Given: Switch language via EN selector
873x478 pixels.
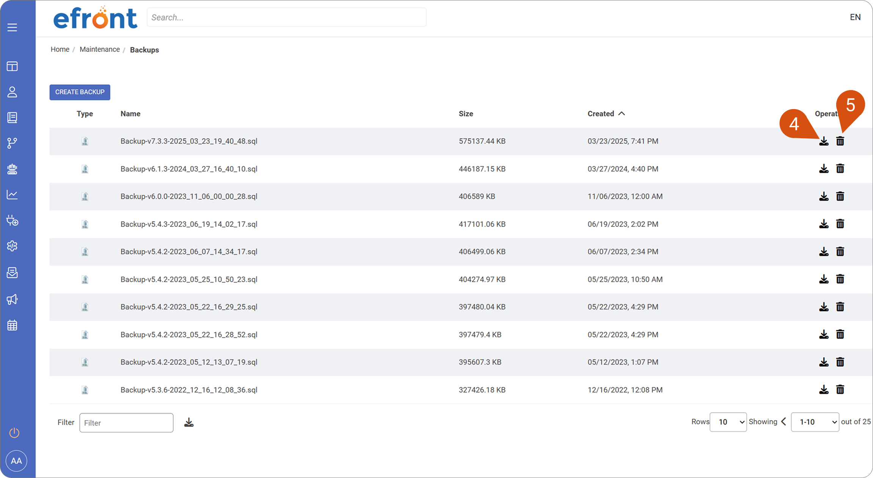Looking at the screenshot, I should (855, 17).
